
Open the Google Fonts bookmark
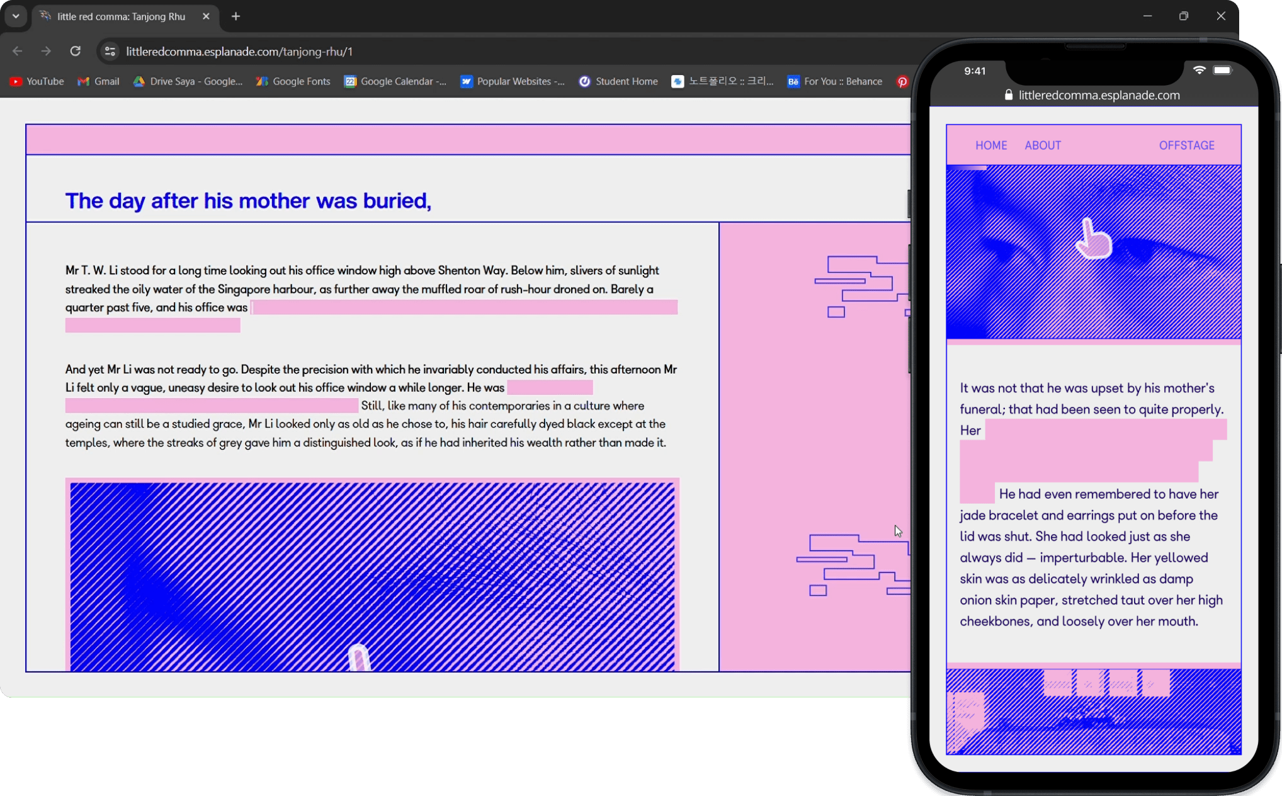pyautogui.click(x=293, y=81)
